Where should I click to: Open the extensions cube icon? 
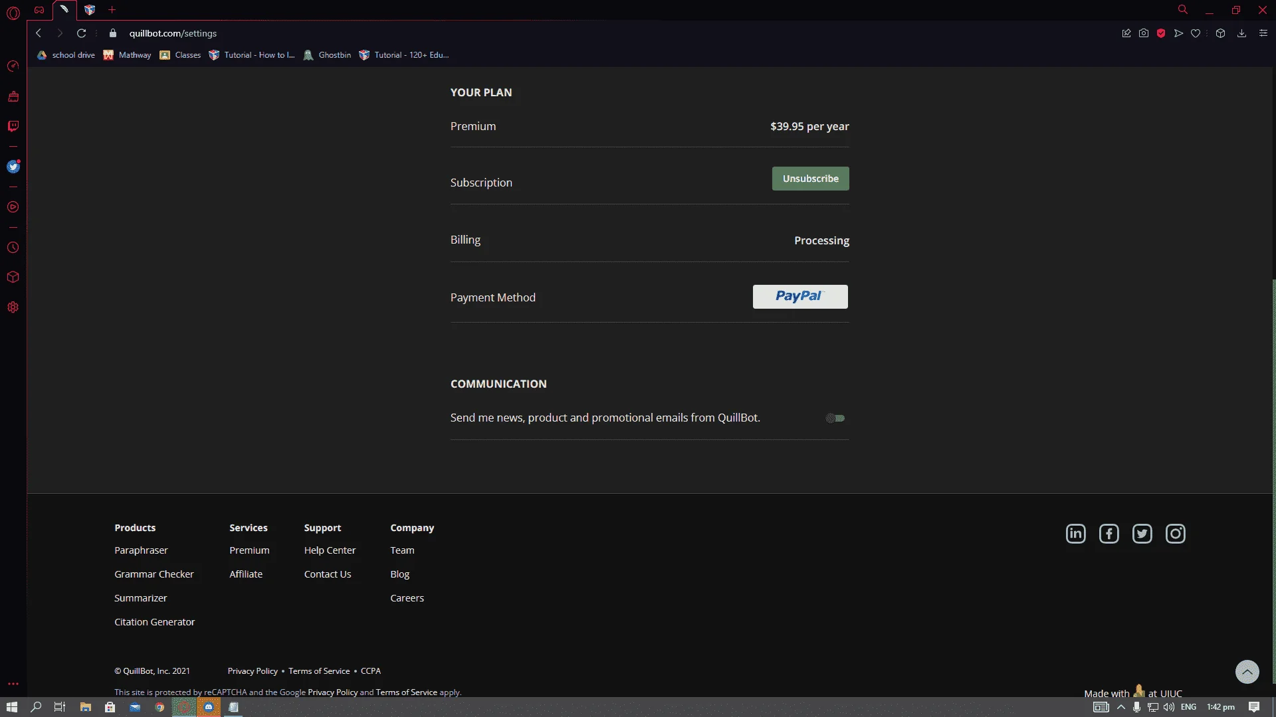pos(1220,33)
